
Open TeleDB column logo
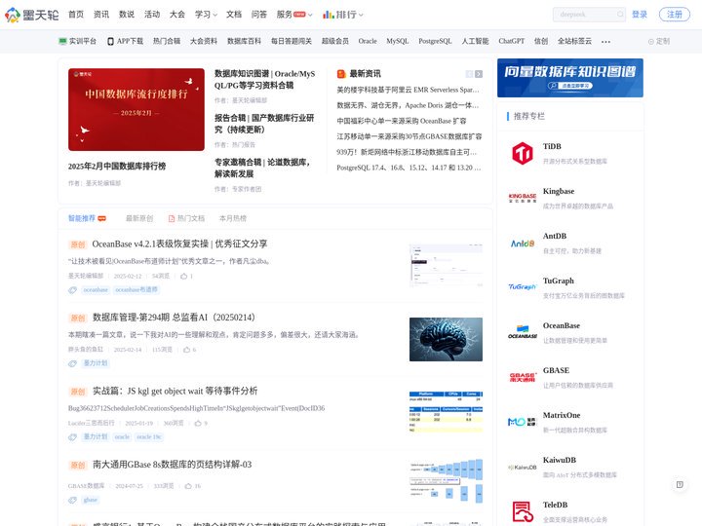(x=522, y=511)
